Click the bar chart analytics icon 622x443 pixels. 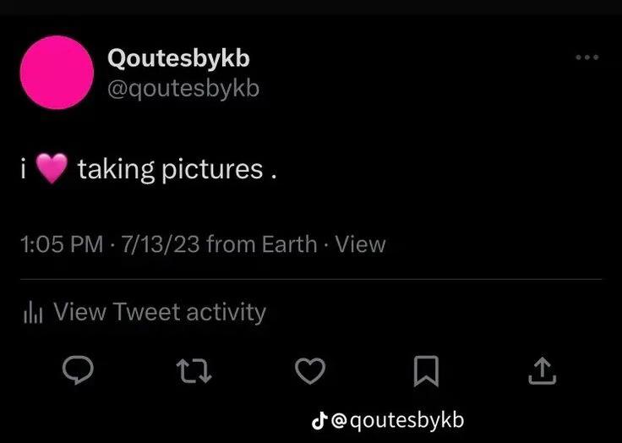33,312
